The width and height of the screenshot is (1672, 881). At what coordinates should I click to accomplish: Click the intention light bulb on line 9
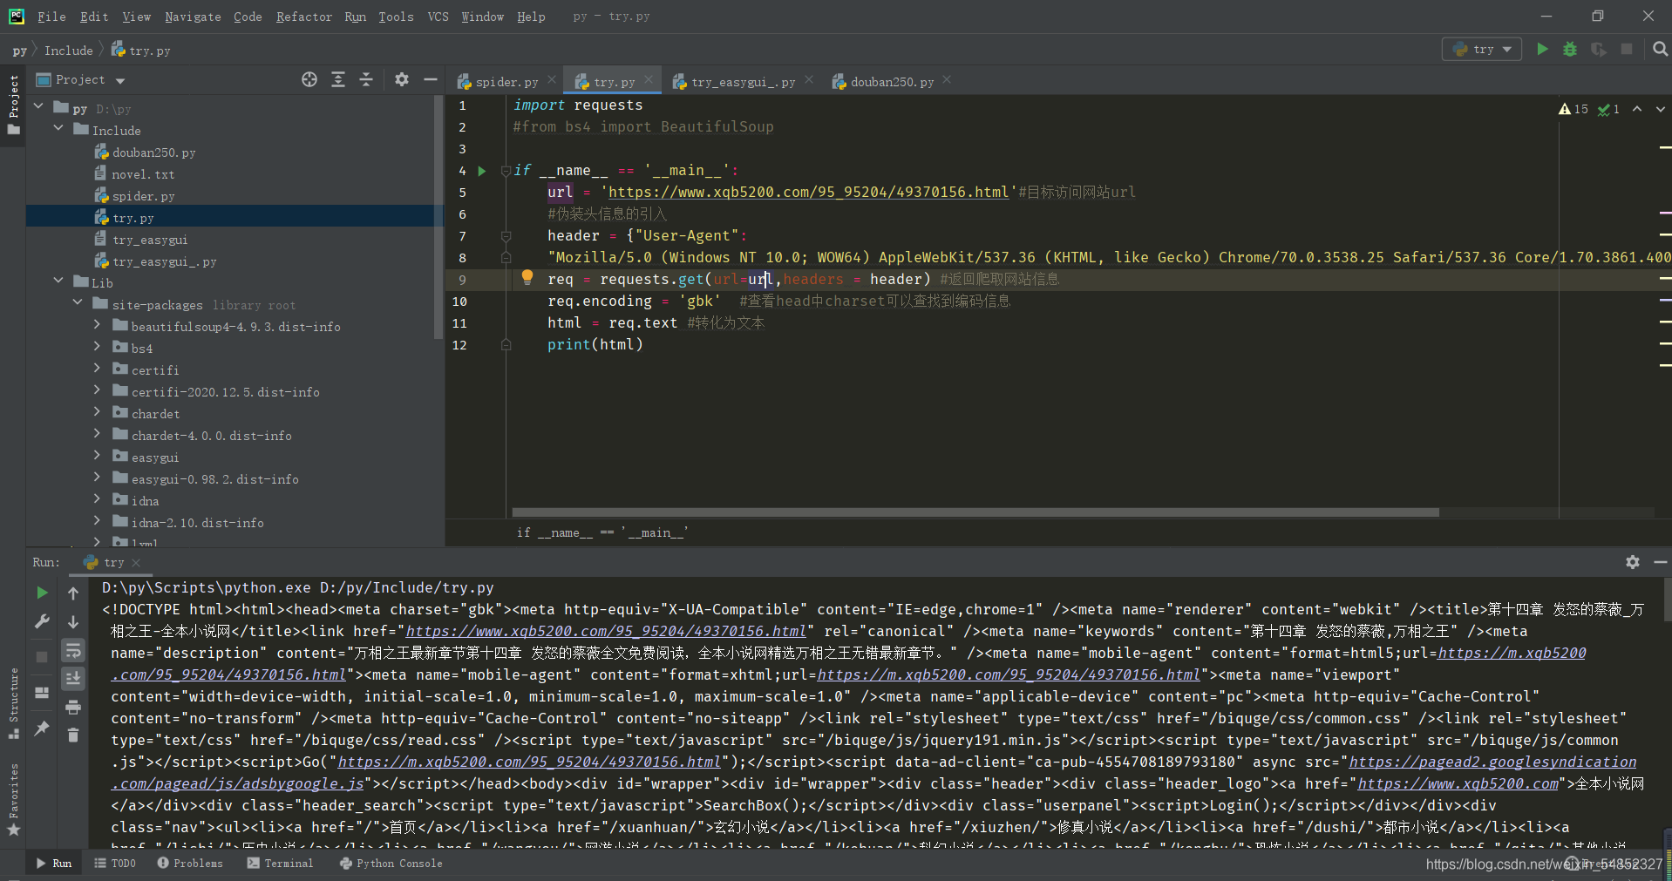tap(527, 277)
